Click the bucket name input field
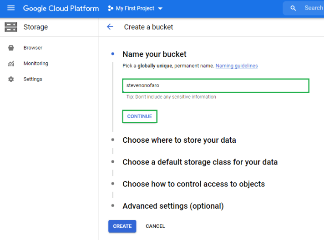Screen dimensions: 324x240 [x=216, y=85]
